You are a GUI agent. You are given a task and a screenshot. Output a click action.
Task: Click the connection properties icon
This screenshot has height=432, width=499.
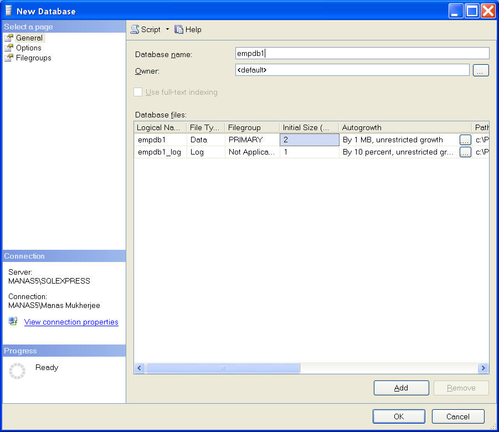[13, 321]
